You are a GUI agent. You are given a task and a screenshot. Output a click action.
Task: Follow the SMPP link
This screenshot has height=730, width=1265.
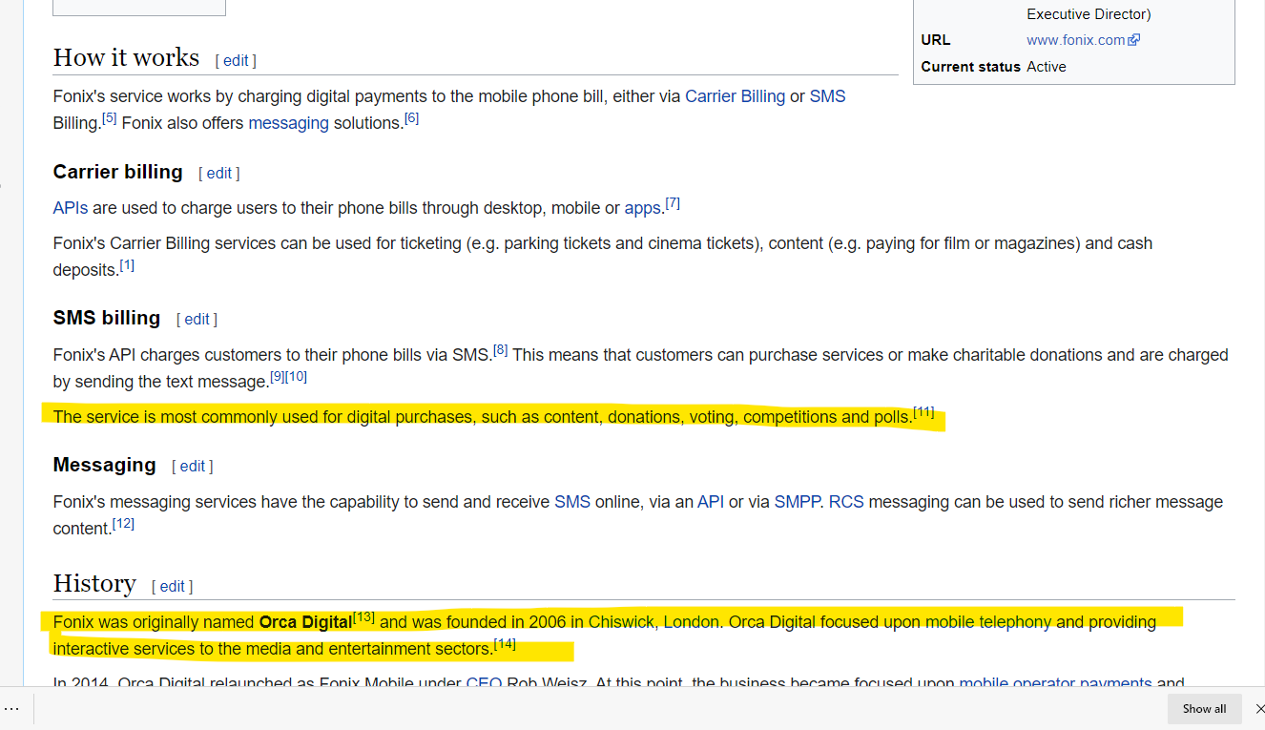pyautogui.click(x=797, y=502)
